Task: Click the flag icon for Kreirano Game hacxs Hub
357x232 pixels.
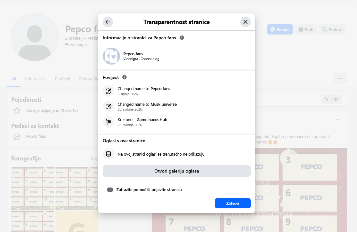Action: (108, 122)
